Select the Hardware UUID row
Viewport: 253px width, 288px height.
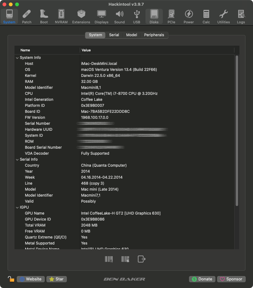pos(125,130)
